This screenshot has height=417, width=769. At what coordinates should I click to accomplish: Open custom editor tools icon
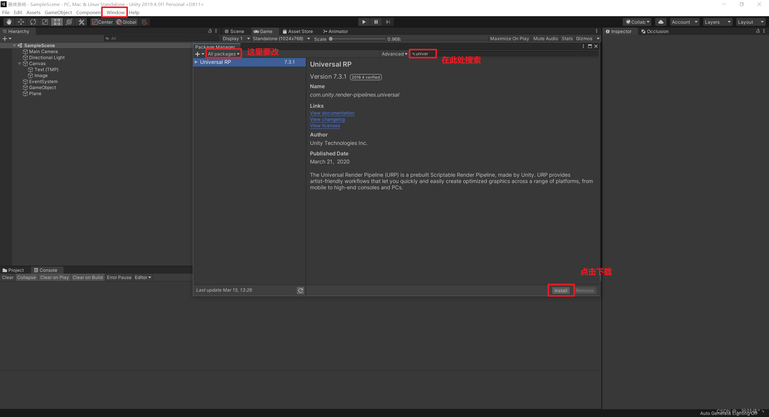pos(81,22)
